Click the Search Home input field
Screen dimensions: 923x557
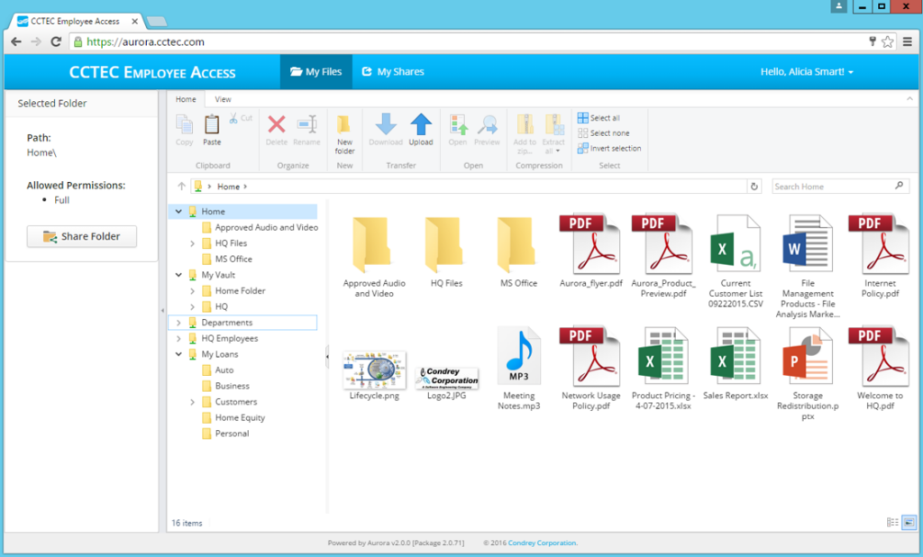pyautogui.click(x=832, y=187)
